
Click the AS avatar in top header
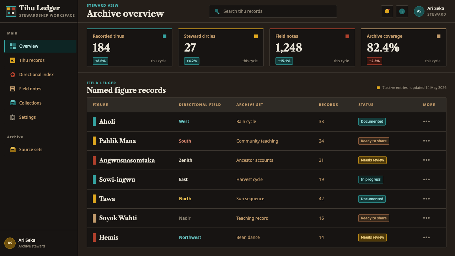pos(419,11)
